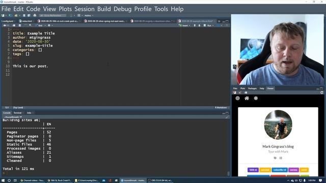Click the circular target icon in Viewer
The height and width of the screenshot is (183, 326).
pyautogui.click(x=237, y=98)
